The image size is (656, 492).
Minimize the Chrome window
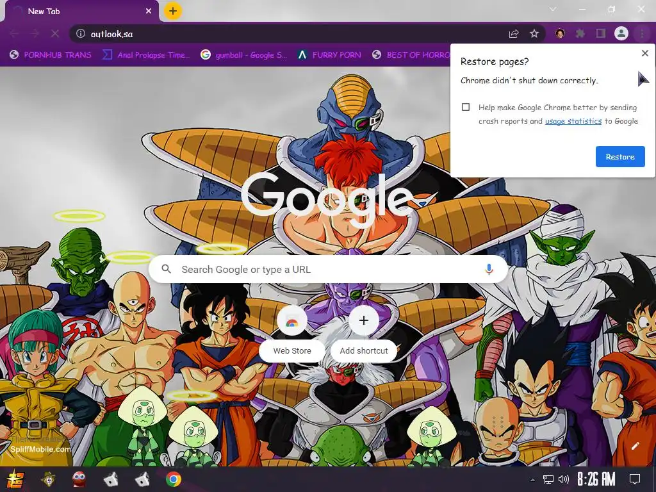tap(582, 9)
